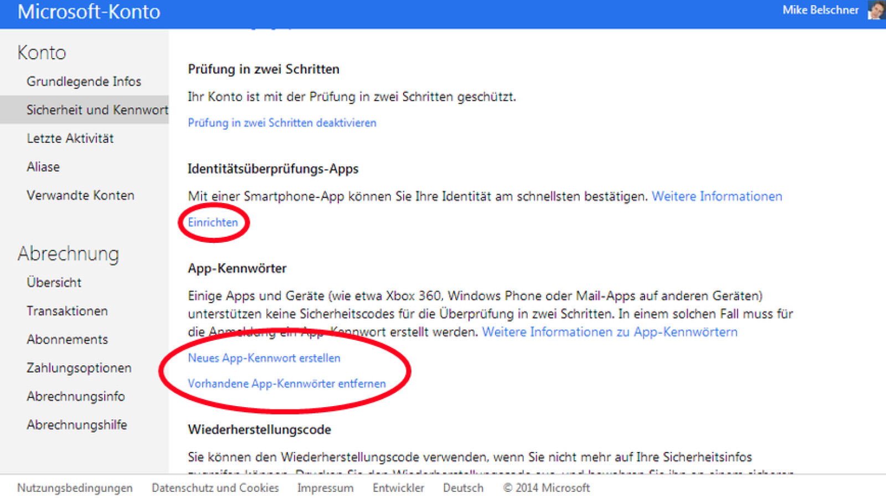Click Weitere Informationen about identity apps

pos(717,196)
